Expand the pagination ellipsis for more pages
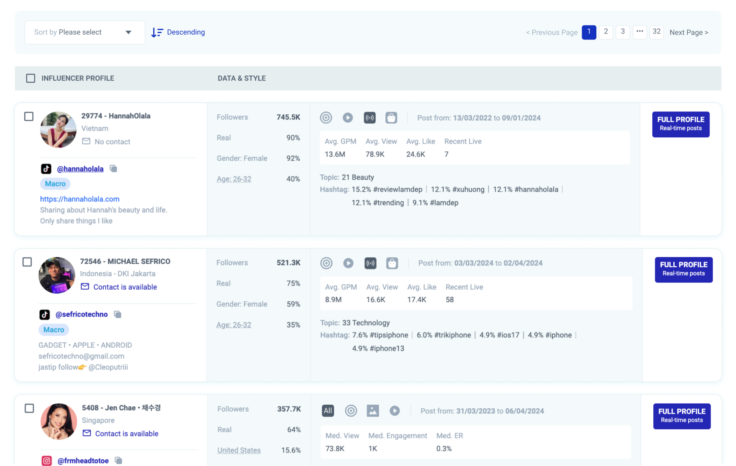736x466 pixels. tap(639, 32)
